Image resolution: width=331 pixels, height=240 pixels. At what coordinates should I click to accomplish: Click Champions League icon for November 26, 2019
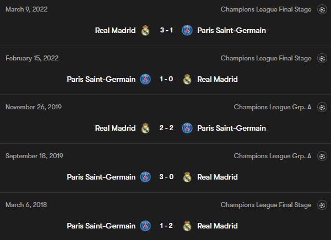click(x=322, y=107)
